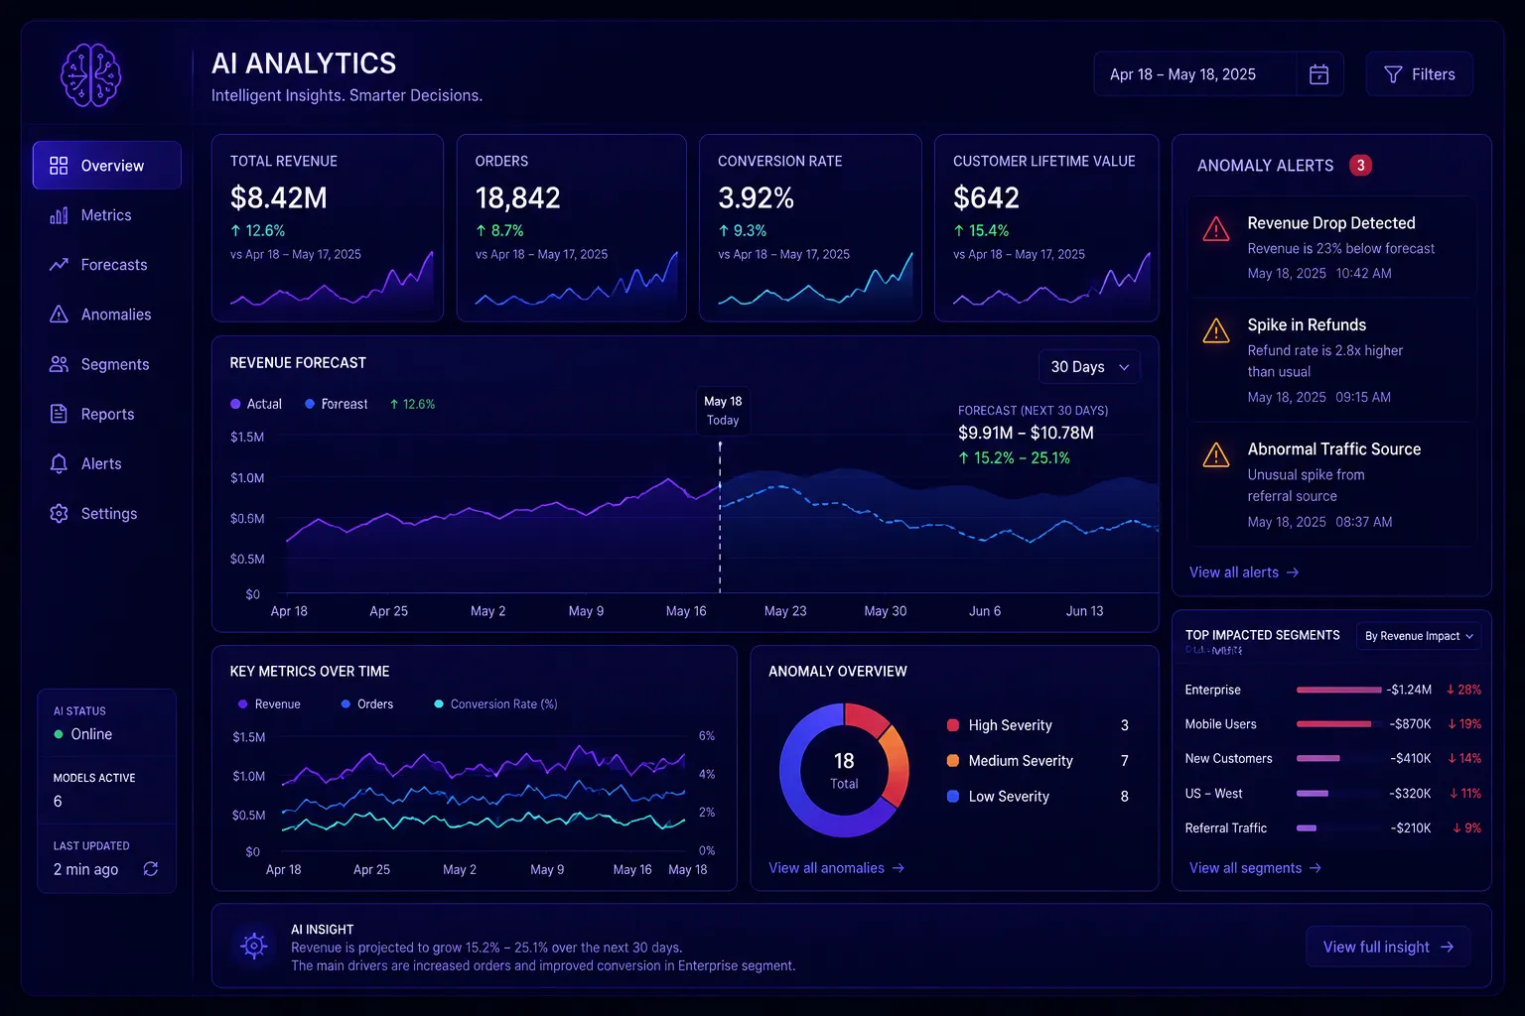Click the Reports document icon
The image size is (1525, 1016).
coord(59,414)
